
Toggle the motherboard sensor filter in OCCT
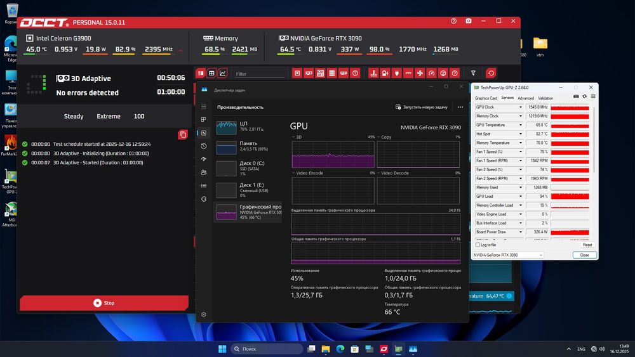(320, 73)
